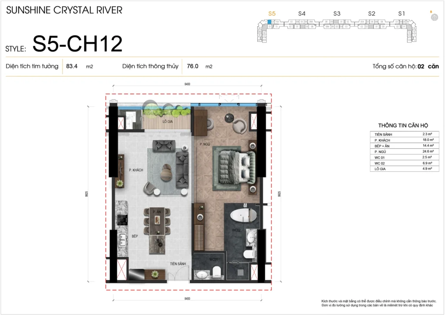The image size is (445, 315).
Task: Click the TIỀN SẢNH entrance label
Action: (x=178, y=264)
